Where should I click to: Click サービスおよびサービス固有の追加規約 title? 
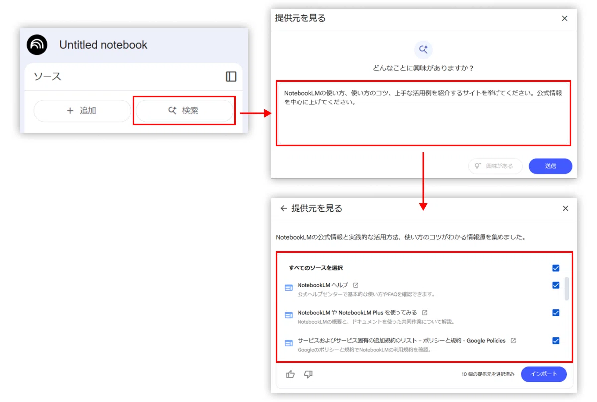401,341
